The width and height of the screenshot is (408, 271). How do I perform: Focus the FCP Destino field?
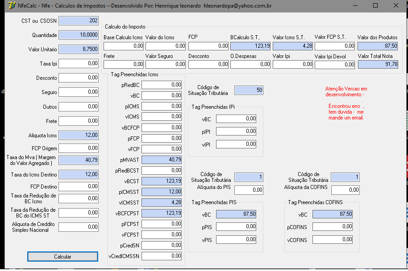[x=79, y=187]
